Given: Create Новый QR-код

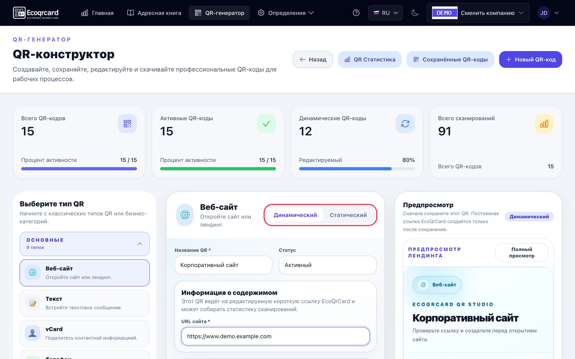Looking at the screenshot, I should click(x=531, y=59).
